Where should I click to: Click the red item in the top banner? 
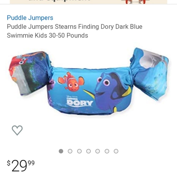135,2
